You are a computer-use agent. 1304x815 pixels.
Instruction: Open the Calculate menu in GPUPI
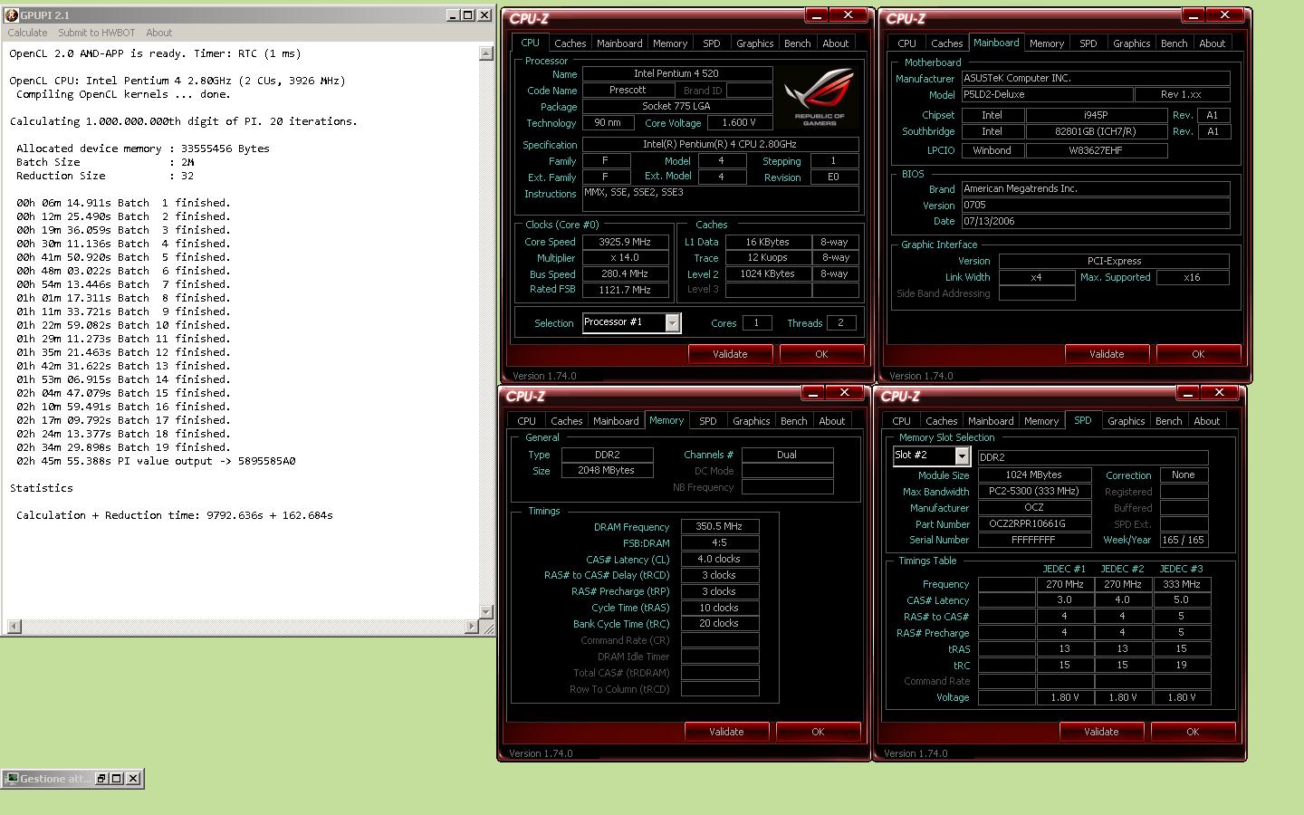(27, 33)
